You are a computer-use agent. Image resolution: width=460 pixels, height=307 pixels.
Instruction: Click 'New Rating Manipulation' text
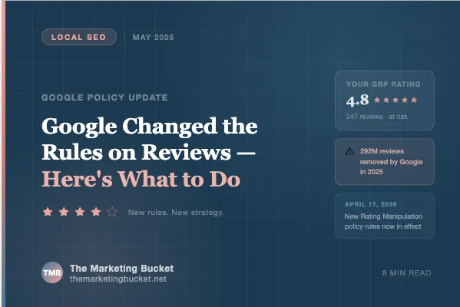383,216
